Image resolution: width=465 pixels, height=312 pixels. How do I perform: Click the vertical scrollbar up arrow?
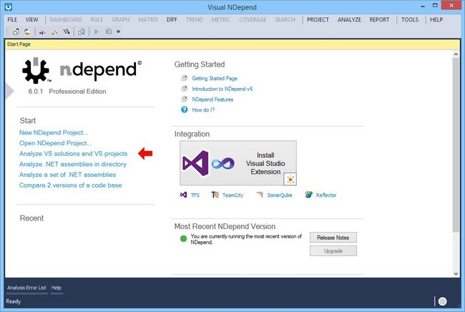(456, 54)
